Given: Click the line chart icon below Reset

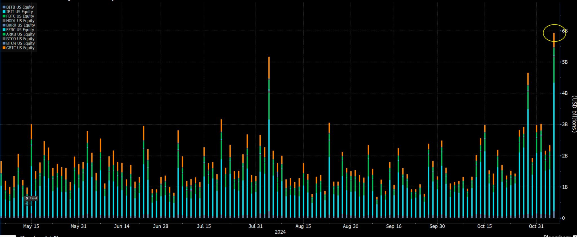Looking at the screenshot, I should (26, 203).
